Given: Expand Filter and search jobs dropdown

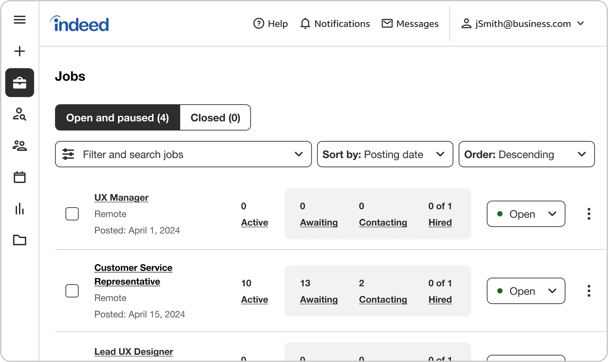Looking at the screenshot, I should pos(183,154).
